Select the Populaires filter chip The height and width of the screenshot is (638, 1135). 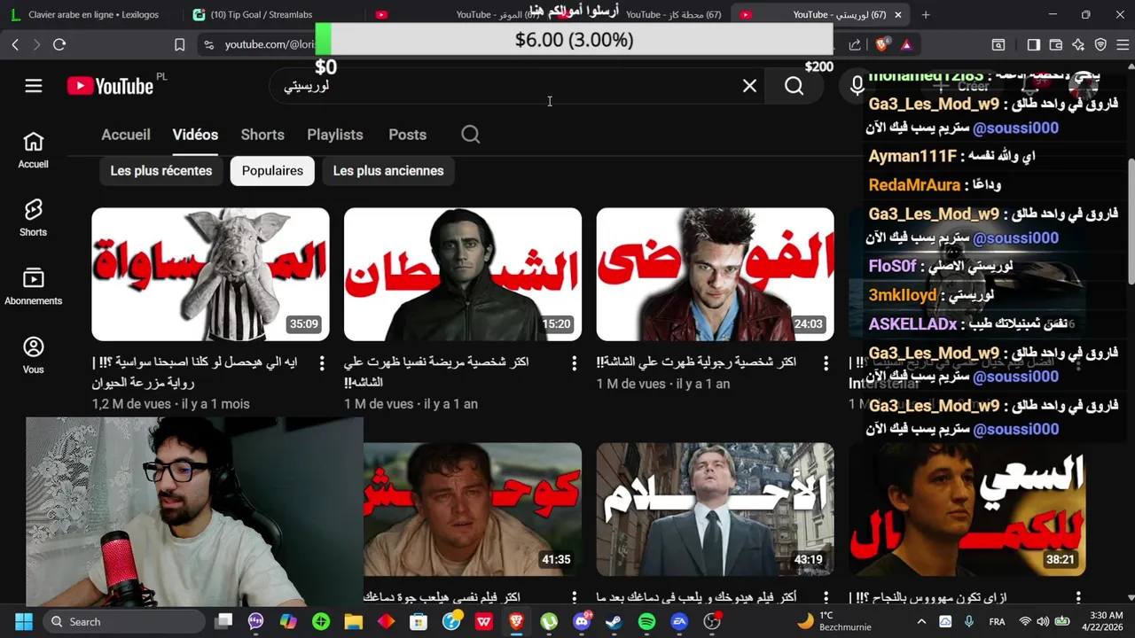click(272, 171)
